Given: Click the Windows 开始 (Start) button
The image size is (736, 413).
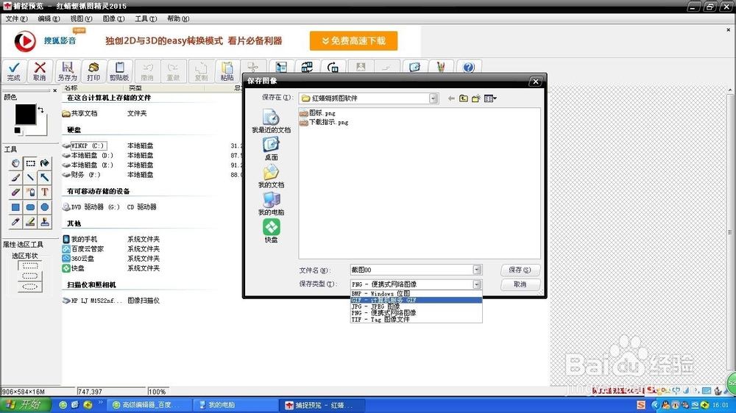Looking at the screenshot, I should click(x=24, y=405).
